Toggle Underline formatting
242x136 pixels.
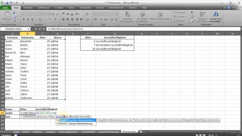(x=32, y=19)
